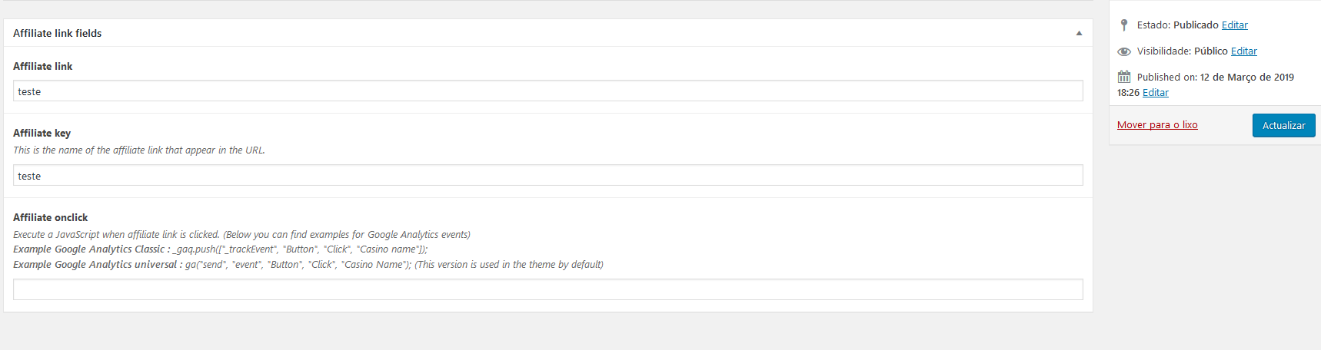Collapse the Affiliate link fields panel
Screen dimensions: 1321x350
click(1079, 33)
